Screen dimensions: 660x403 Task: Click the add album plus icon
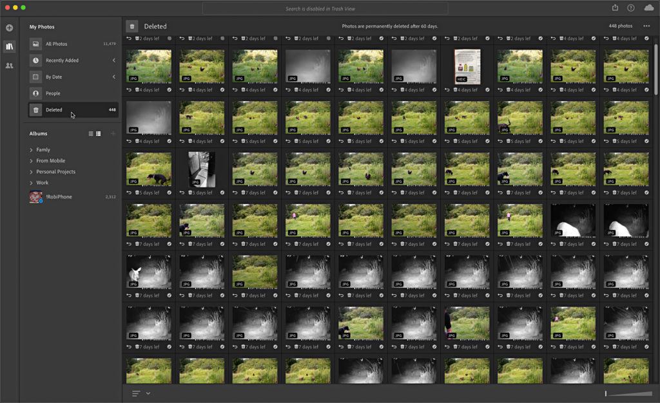(113, 134)
